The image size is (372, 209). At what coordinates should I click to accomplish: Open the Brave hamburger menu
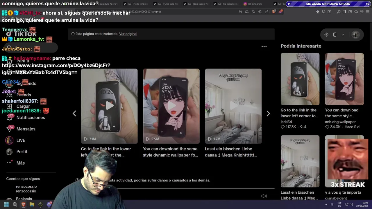368,12
